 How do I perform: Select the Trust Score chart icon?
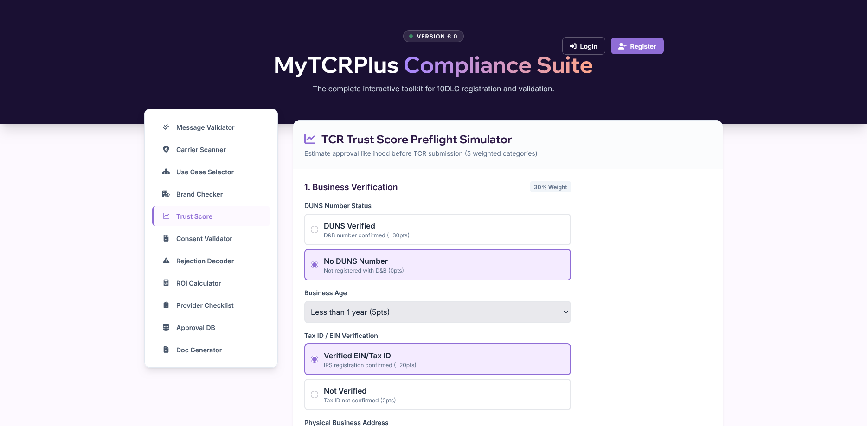[x=166, y=216]
